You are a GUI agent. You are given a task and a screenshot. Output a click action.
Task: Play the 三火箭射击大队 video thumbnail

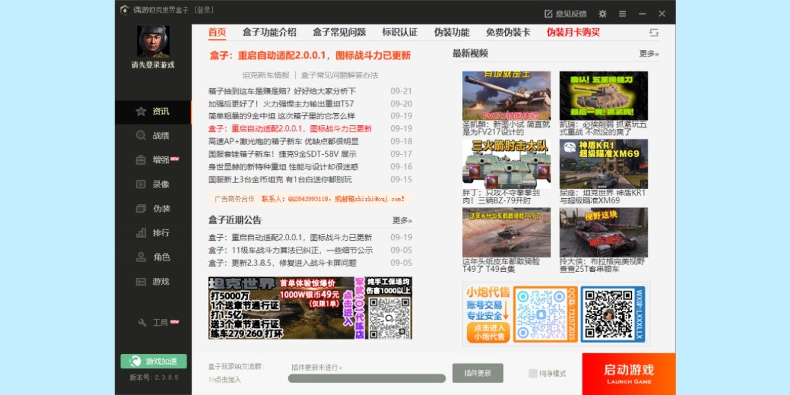[506, 164]
